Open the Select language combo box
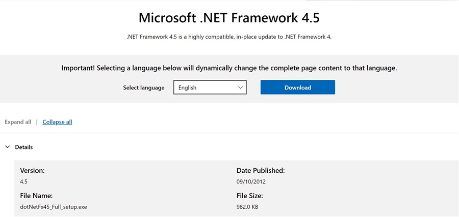459x217 pixels. coord(210,87)
